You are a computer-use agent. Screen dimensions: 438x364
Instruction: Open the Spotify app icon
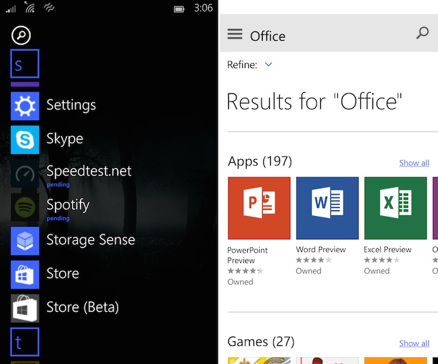pyautogui.click(x=25, y=207)
